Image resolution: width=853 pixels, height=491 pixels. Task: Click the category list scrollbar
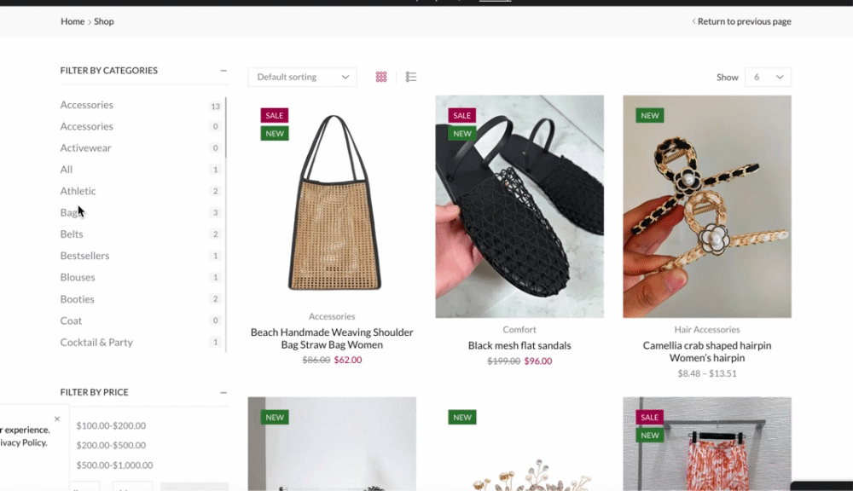pos(225,128)
